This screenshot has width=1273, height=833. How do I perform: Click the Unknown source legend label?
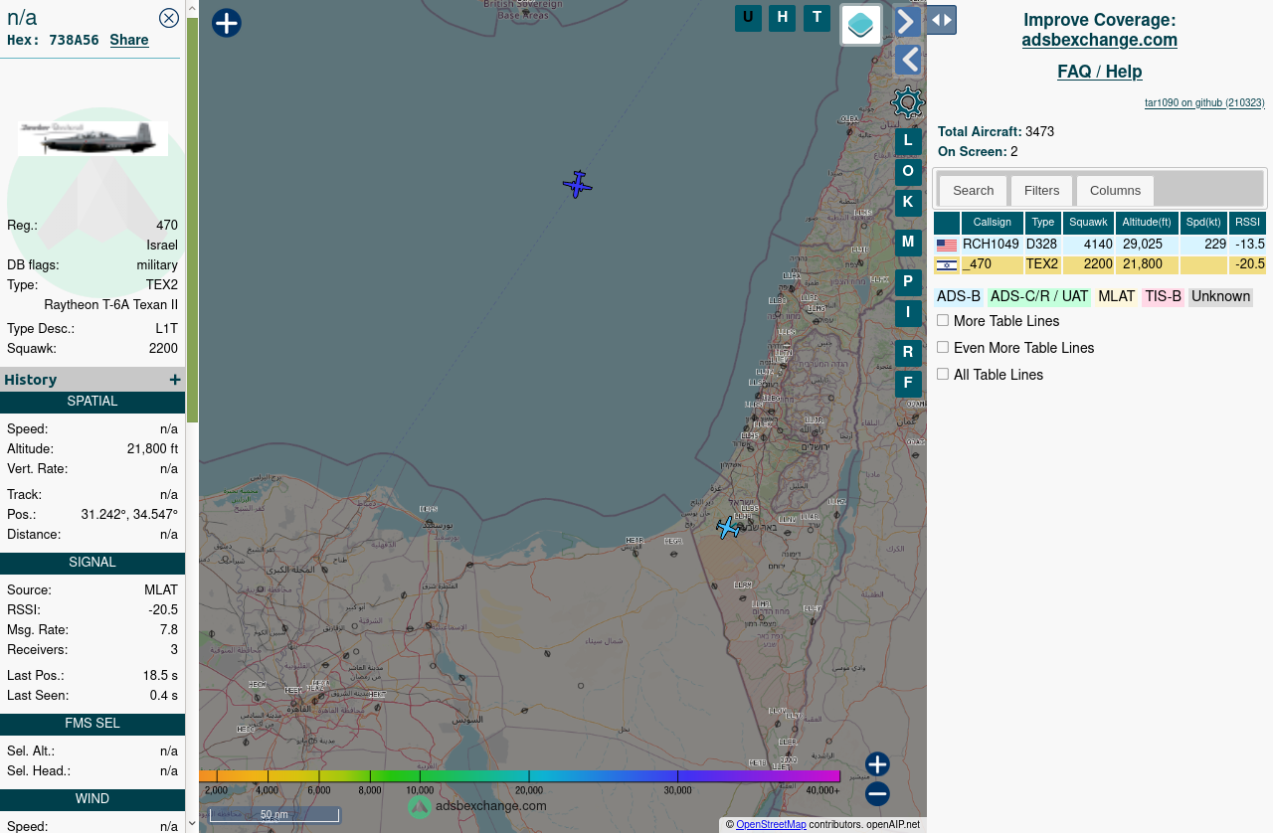point(1220,297)
